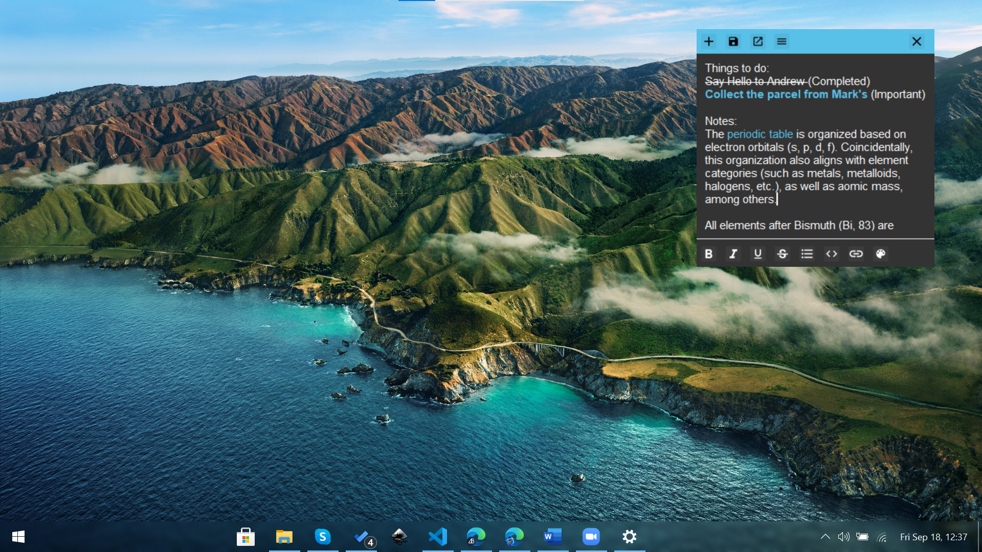
Task: Open the color palette picker
Action: click(x=880, y=254)
